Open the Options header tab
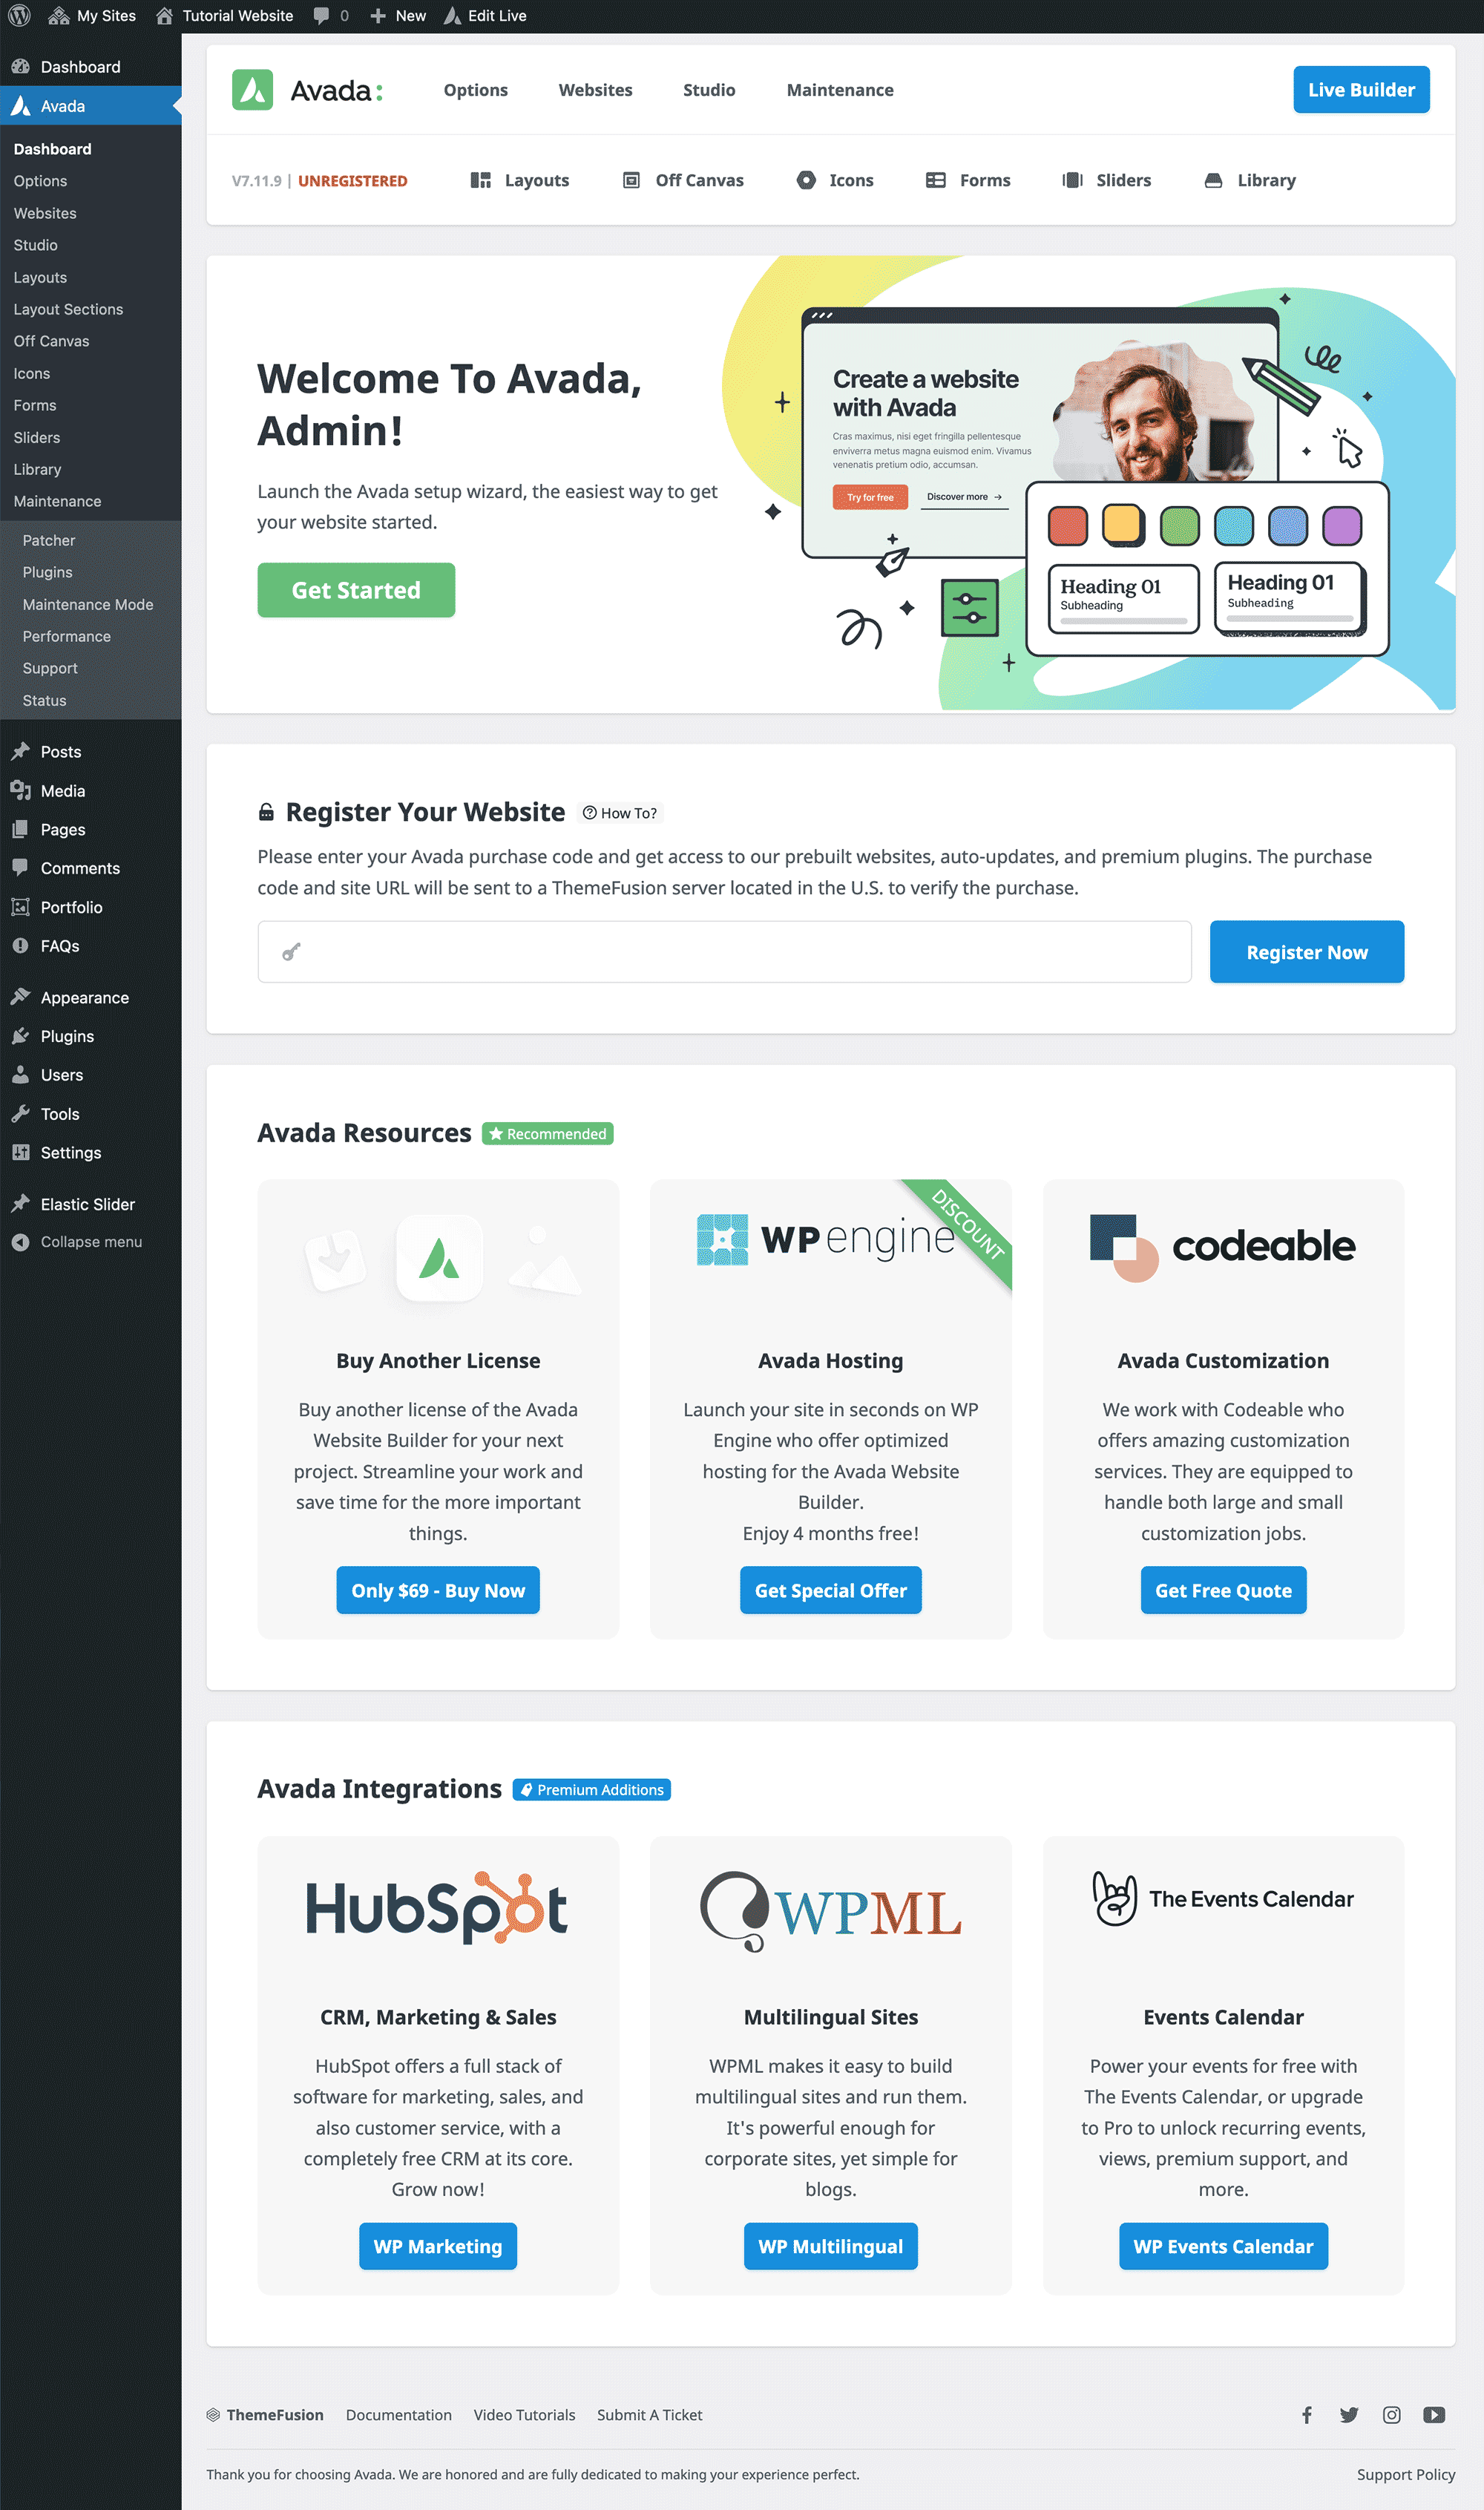Image resolution: width=1484 pixels, height=2510 pixels. coord(476,90)
